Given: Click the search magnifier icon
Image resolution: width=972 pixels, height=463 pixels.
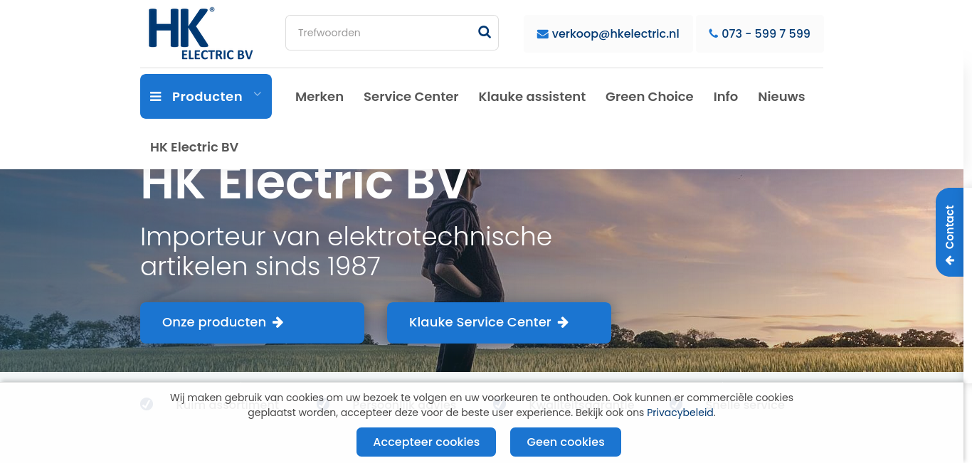Looking at the screenshot, I should coord(485,32).
